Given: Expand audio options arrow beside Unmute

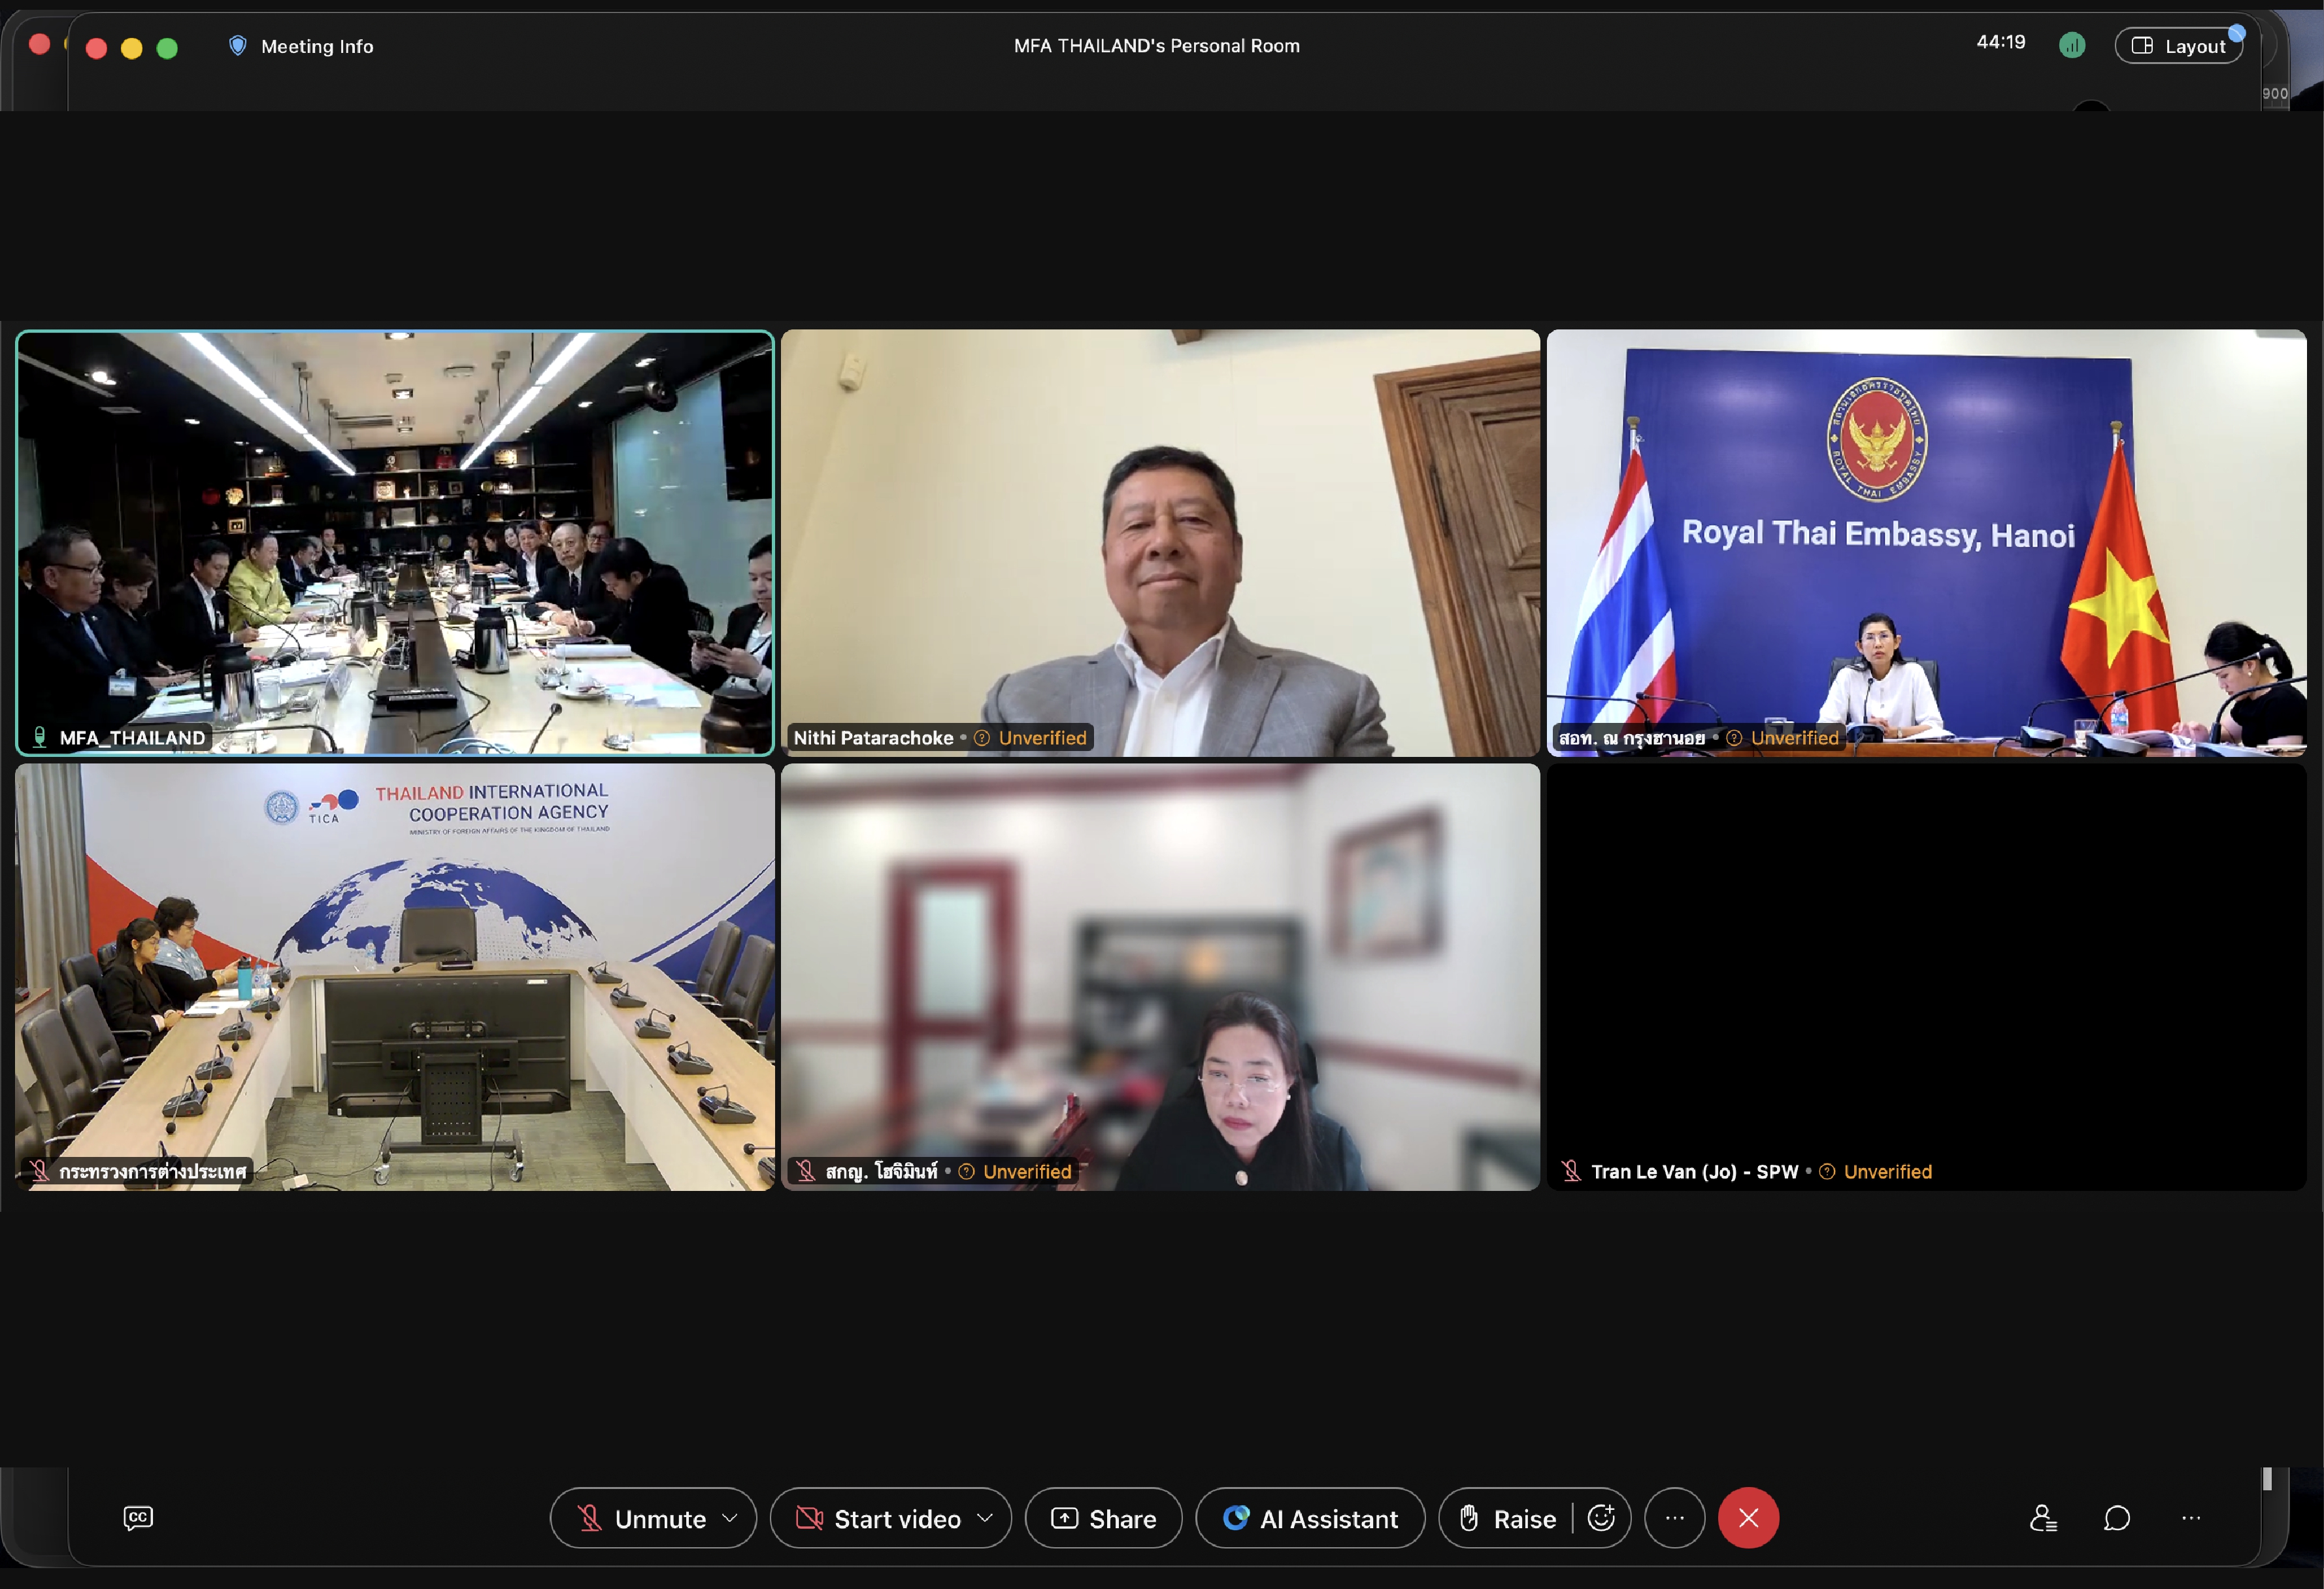Looking at the screenshot, I should (730, 1517).
